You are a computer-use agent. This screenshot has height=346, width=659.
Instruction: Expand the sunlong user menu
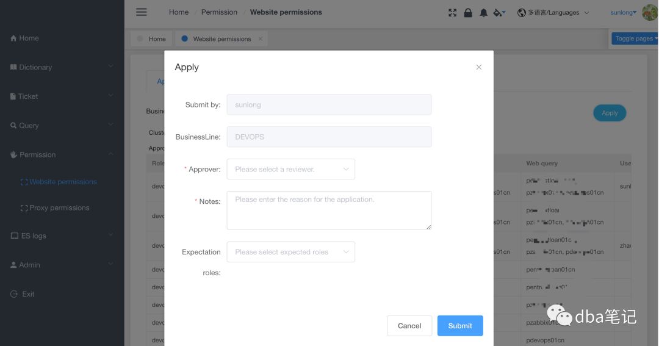[x=623, y=12]
